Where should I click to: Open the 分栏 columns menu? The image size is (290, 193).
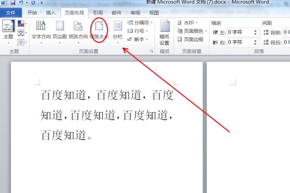tap(117, 32)
